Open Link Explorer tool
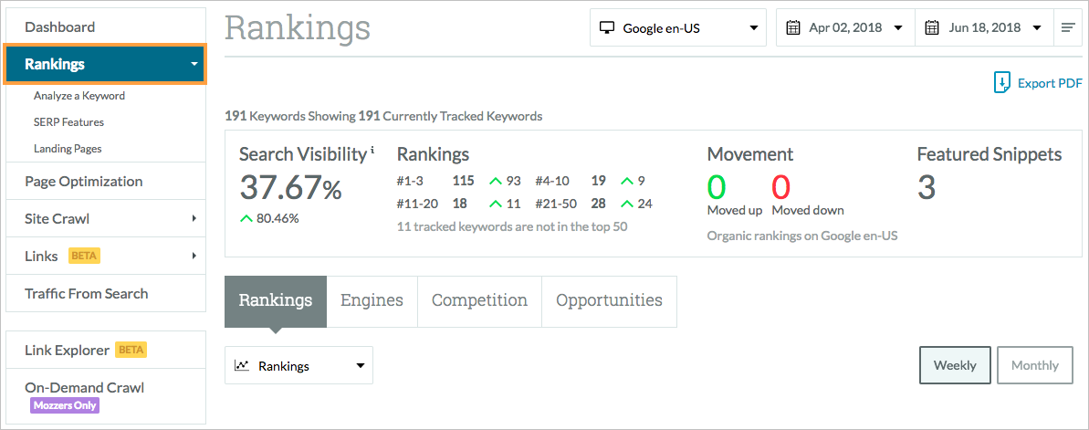The image size is (1089, 430). [x=106, y=350]
